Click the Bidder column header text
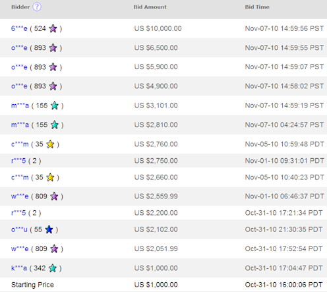This screenshot has height=292, width=327. pyautogui.click(x=20, y=7)
